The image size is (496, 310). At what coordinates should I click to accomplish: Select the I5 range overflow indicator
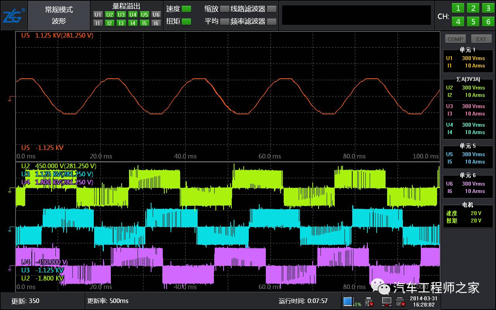click(145, 23)
